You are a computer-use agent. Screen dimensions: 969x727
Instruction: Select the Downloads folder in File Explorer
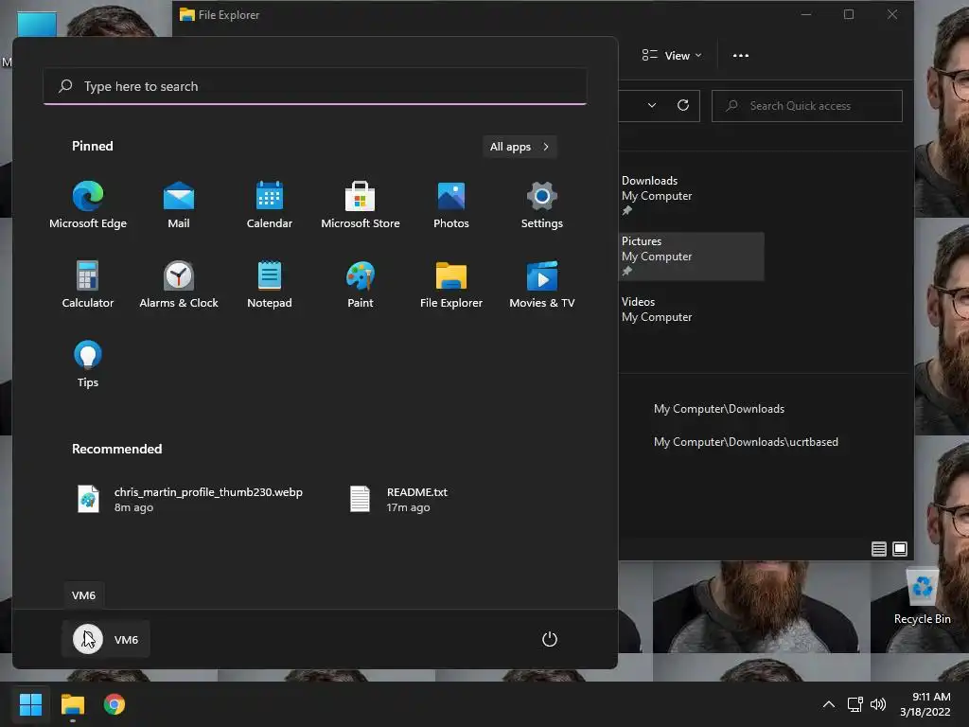tap(691, 195)
